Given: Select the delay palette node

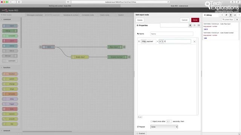Looking at the screenshot, I should tap(10, 99).
